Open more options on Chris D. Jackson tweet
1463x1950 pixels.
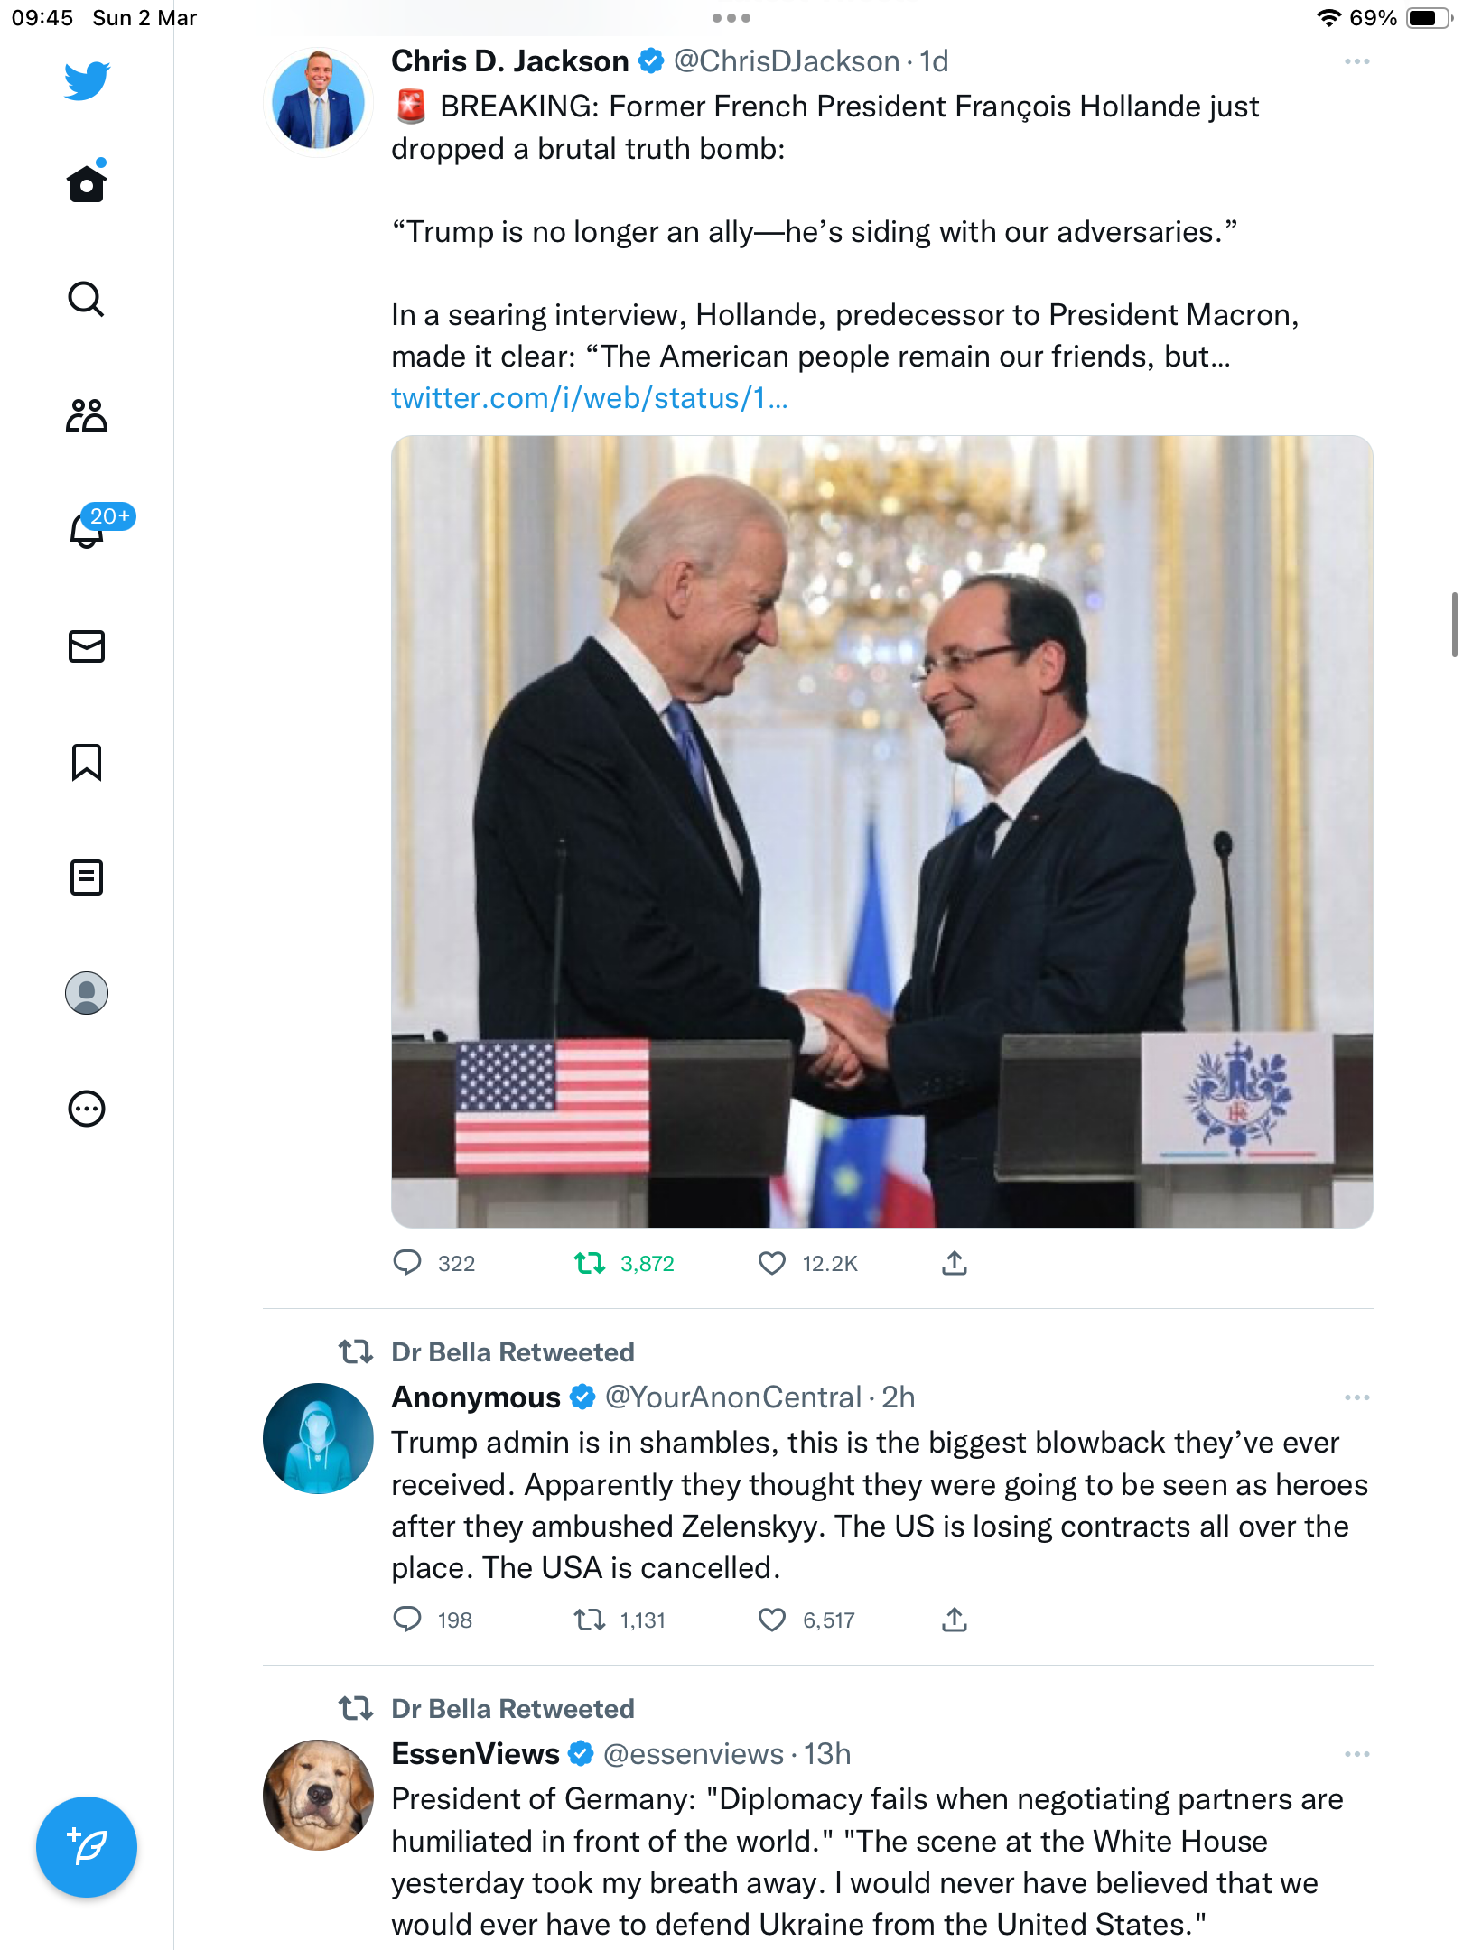(1356, 61)
